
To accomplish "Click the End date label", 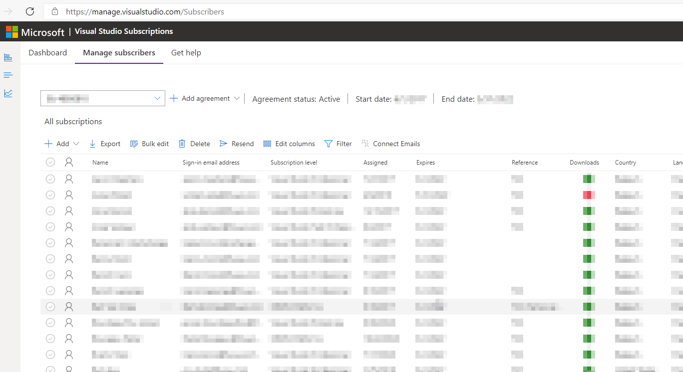I will 458,99.
